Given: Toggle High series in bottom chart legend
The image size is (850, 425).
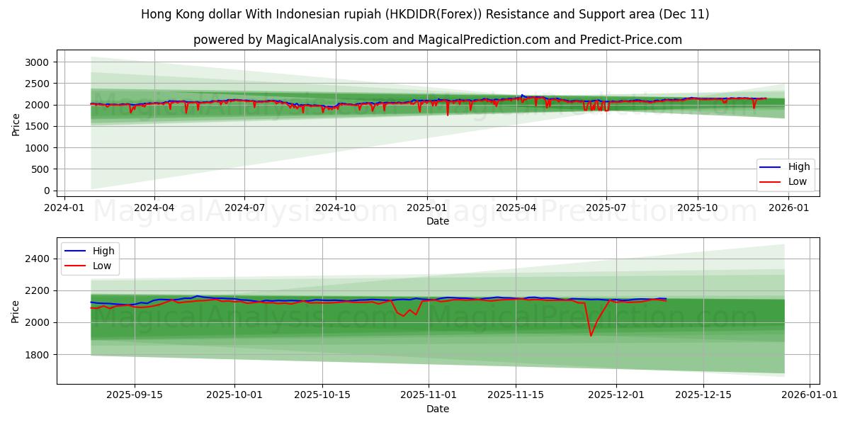Looking at the screenshot, I should 101,250.
